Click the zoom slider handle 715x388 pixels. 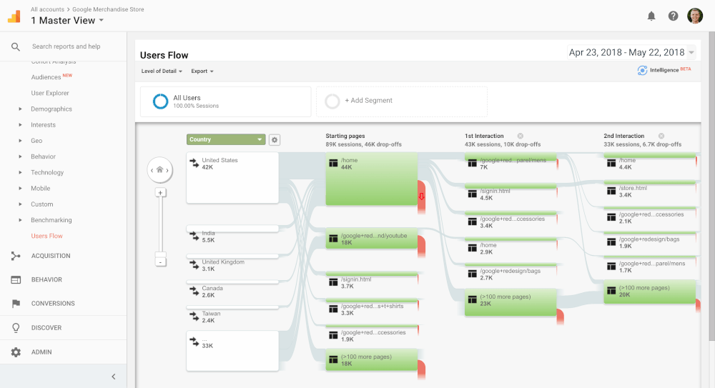pos(160,254)
